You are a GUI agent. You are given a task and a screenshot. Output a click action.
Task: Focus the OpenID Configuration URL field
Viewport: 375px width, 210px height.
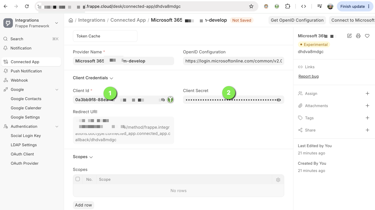point(233,61)
